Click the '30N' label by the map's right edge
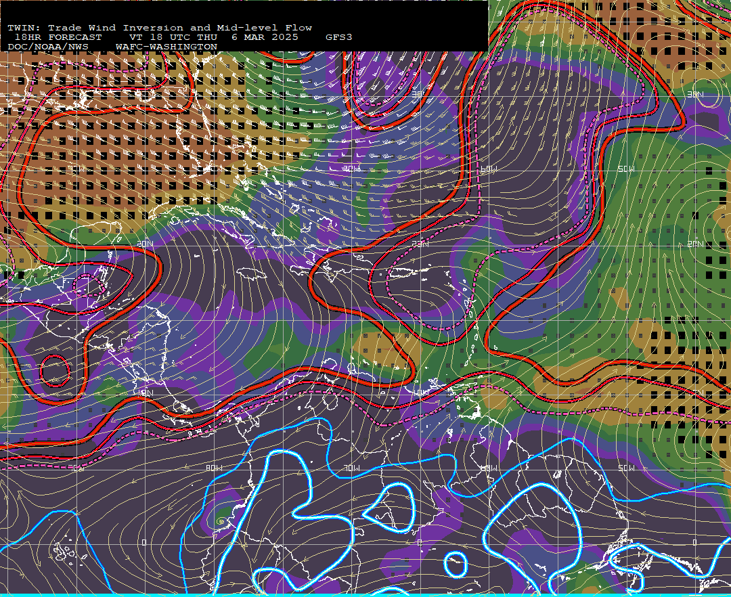This screenshot has height=597, width=731. (695, 95)
